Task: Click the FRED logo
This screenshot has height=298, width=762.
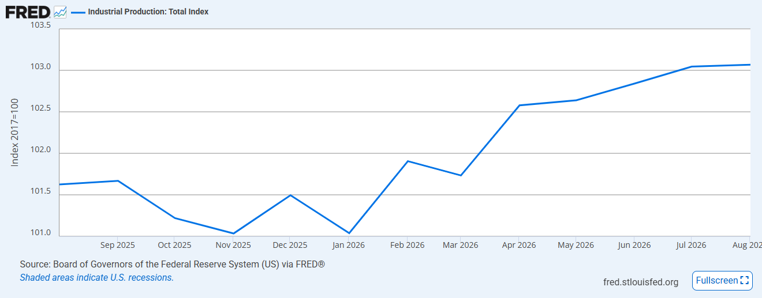Action: click(x=28, y=12)
